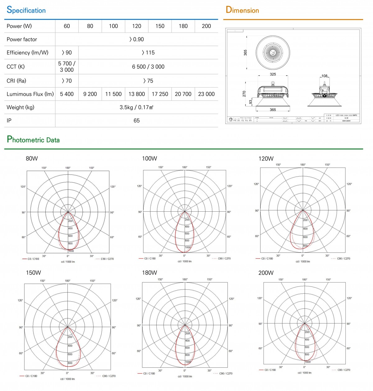The width and height of the screenshot is (373, 391).
Task: Click the Specification heading
Action: pyautogui.click(x=26, y=10)
